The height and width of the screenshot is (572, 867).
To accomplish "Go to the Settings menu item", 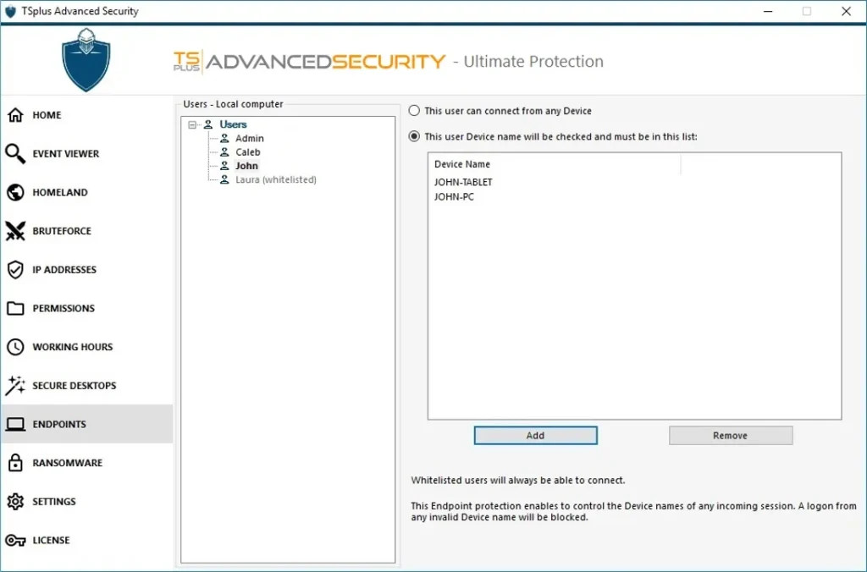I will pyautogui.click(x=53, y=502).
